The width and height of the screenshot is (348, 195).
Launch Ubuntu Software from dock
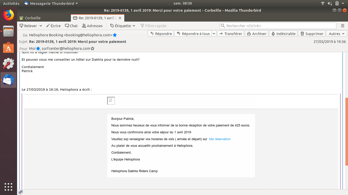tap(8, 47)
